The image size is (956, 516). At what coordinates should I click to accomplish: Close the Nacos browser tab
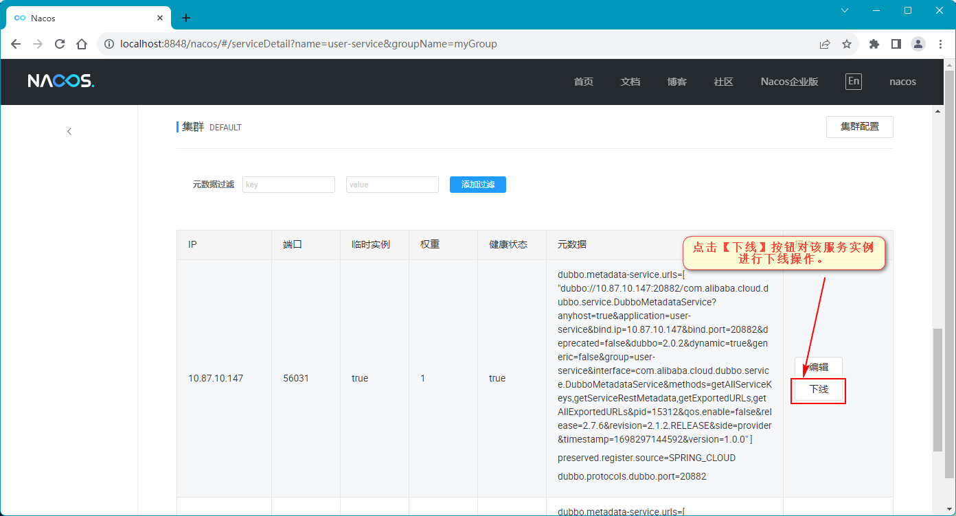tap(160, 18)
